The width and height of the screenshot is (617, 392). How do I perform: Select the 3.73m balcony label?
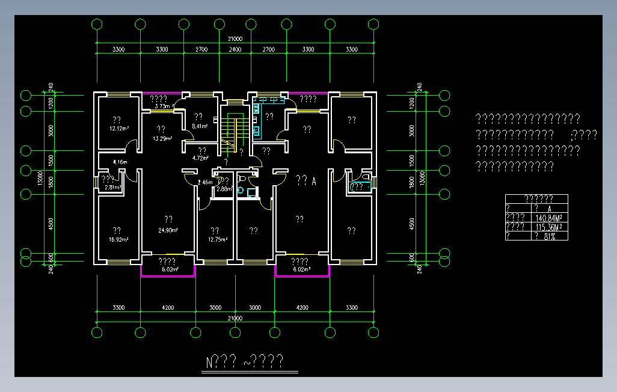coord(164,106)
